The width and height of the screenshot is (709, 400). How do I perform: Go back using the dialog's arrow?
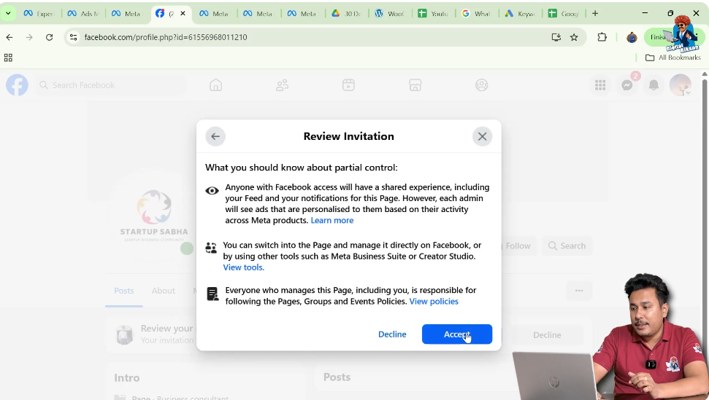[215, 136]
